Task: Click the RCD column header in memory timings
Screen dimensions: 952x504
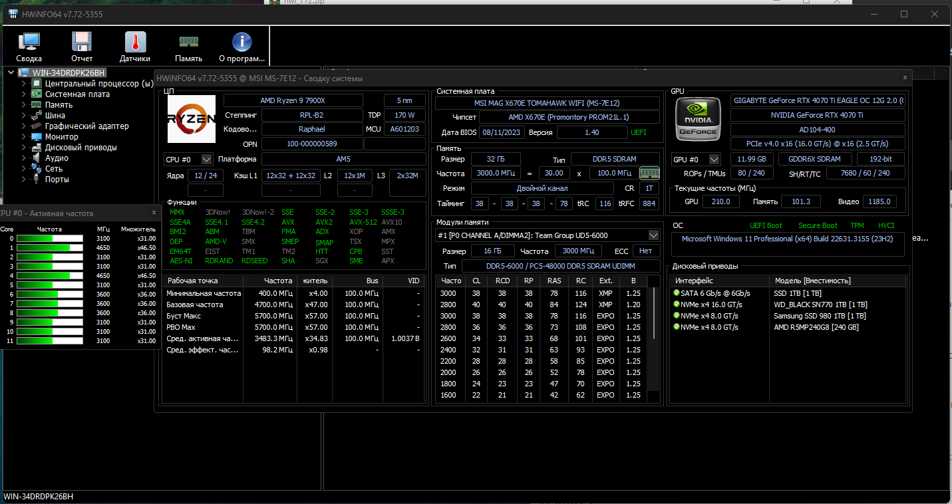Action: pos(502,281)
